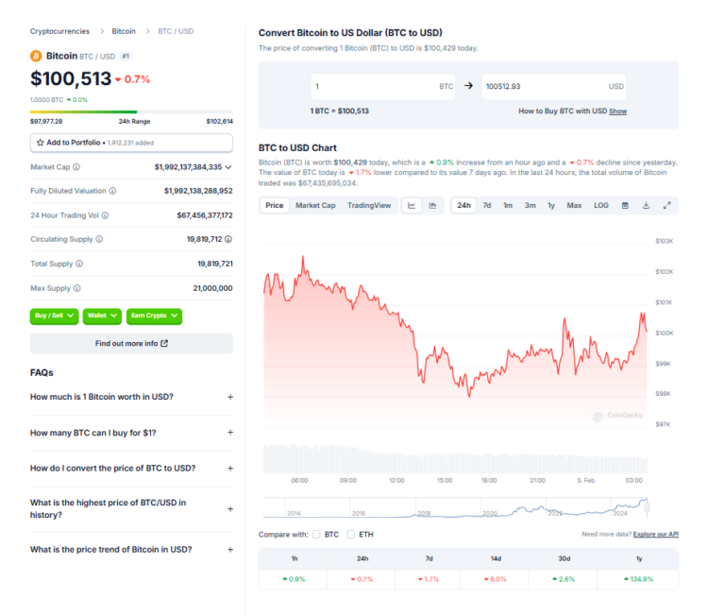Tick the ETH compare checkbox
Viewport: 708px width, 616px height.
351,534
